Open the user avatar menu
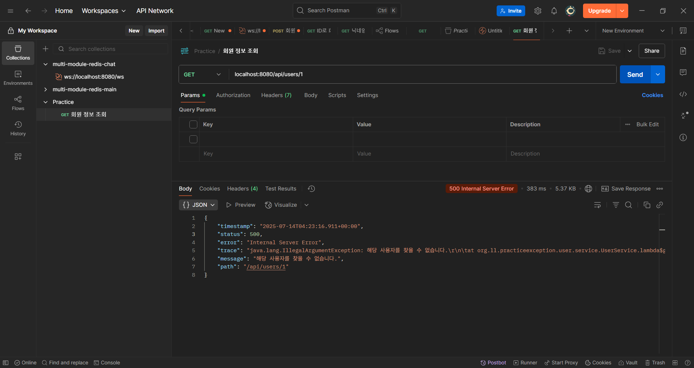This screenshot has width=694, height=368. tap(570, 11)
